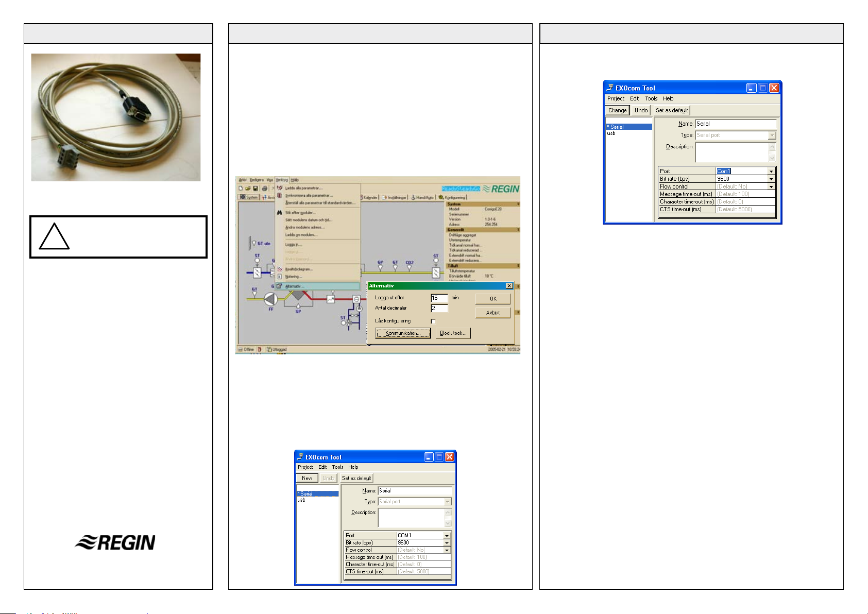The height and width of the screenshot is (614, 868).
Task: Switch to the System tab
Action: (x=249, y=197)
